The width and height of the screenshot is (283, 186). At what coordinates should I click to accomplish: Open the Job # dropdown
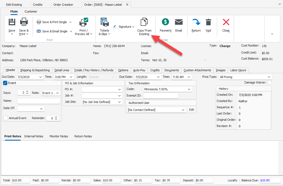click(119, 96)
